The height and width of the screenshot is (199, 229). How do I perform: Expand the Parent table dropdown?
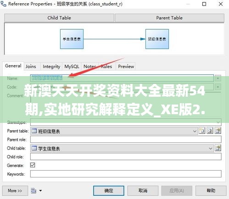[195, 131]
